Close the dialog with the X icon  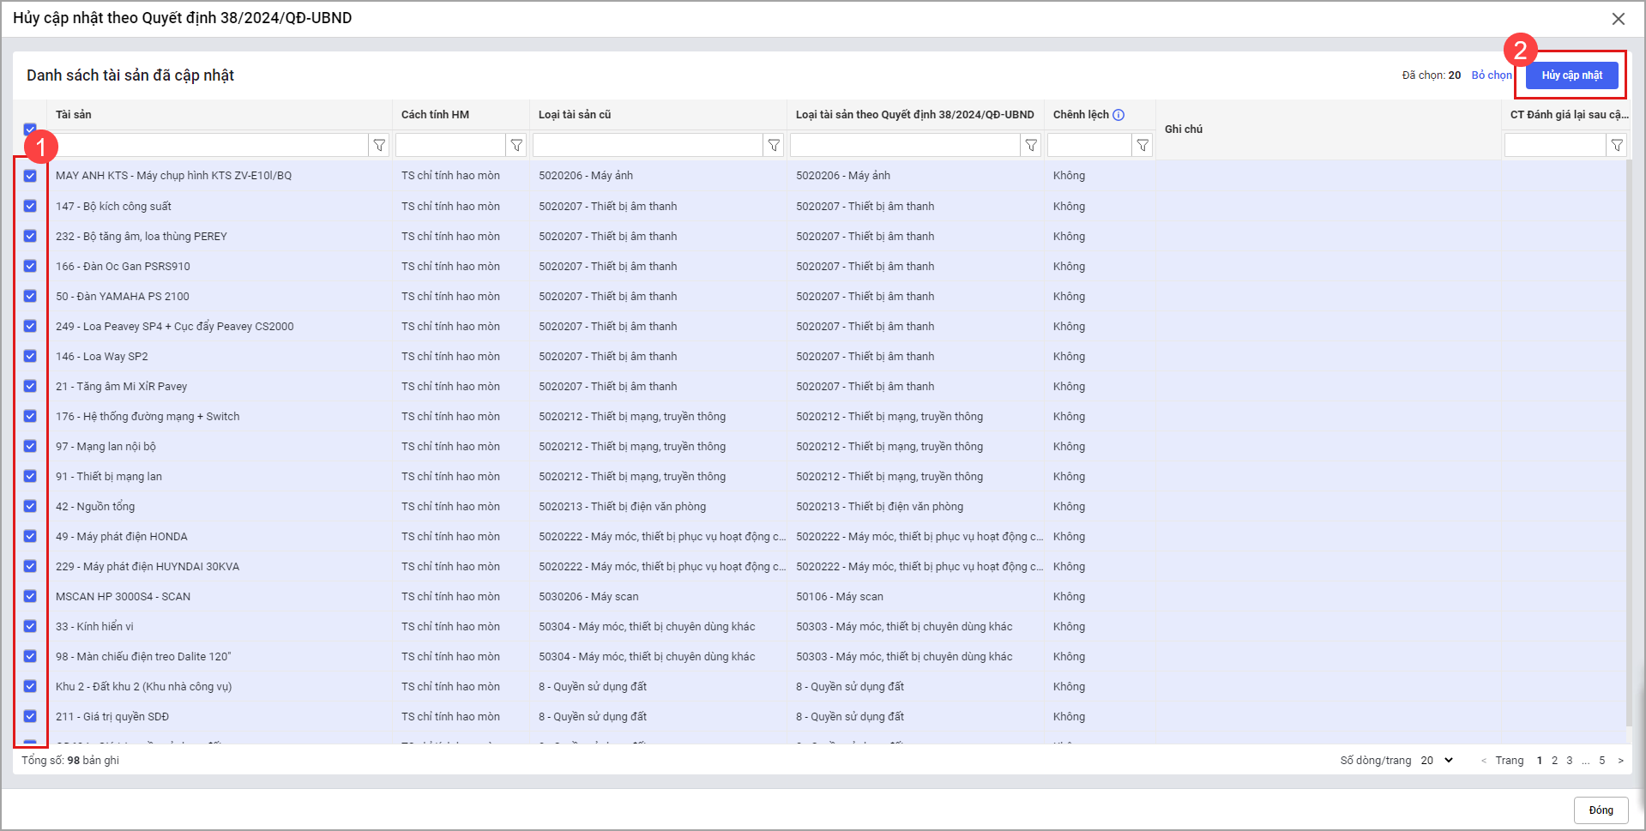coord(1618,19)
